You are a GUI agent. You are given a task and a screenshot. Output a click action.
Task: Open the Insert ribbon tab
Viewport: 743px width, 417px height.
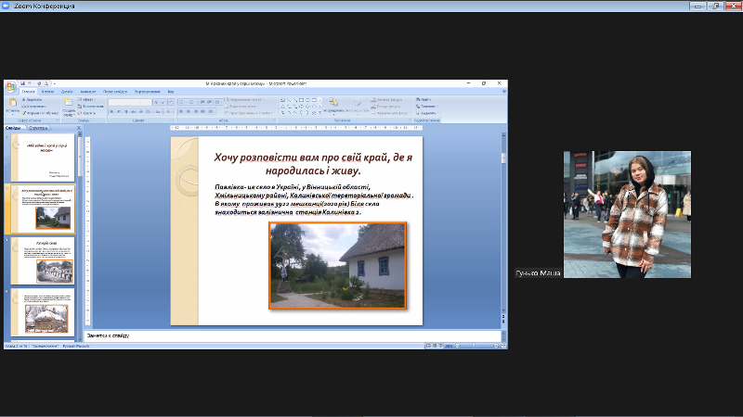[46, 92]
